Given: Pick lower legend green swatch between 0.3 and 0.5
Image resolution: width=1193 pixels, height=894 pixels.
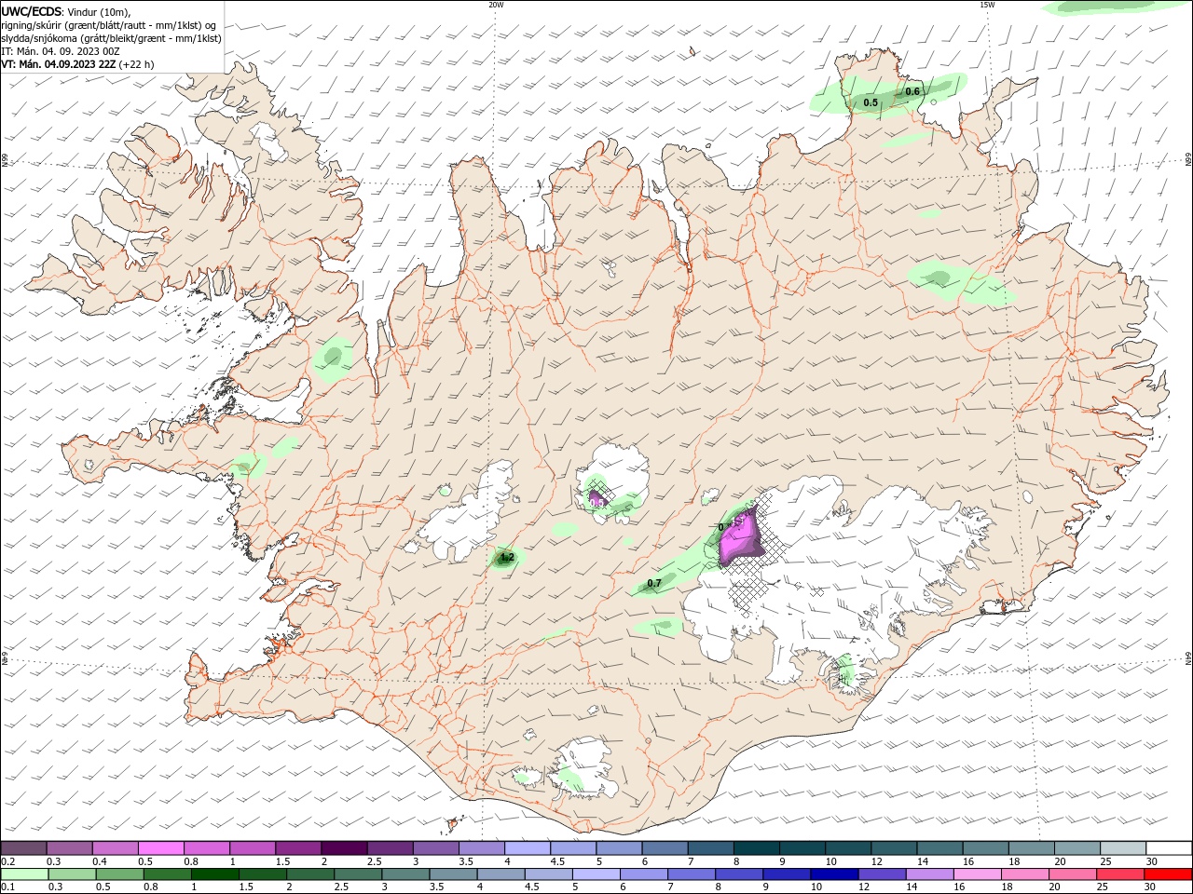Looking at the screenshot, I should point(72,874).
